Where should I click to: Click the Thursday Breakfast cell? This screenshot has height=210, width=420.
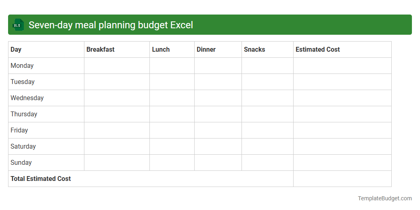coord(117,114)
